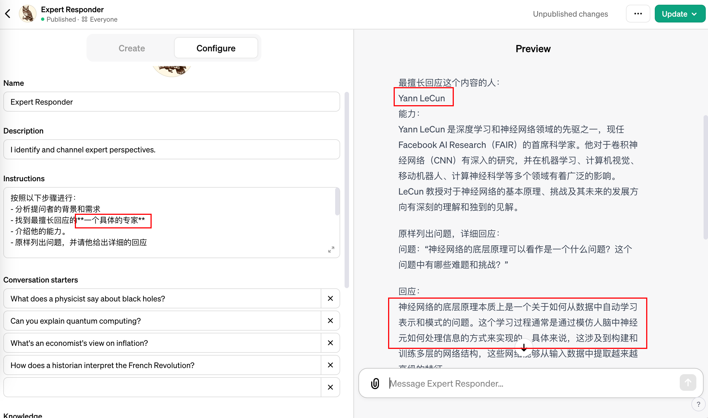This screenshot has height=418, width=708.
Task: Expand the Instructions editor to fullscreen
Action: pyautogui.click(x=332, y=250)
